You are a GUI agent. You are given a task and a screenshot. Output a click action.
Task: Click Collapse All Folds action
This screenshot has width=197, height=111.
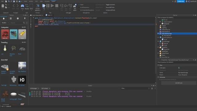click(x=111, y=10)
